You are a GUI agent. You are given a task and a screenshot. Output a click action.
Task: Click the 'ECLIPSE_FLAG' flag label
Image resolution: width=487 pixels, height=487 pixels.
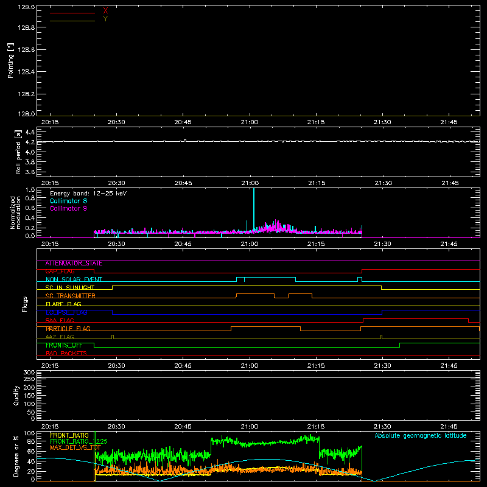click(66, 312)
